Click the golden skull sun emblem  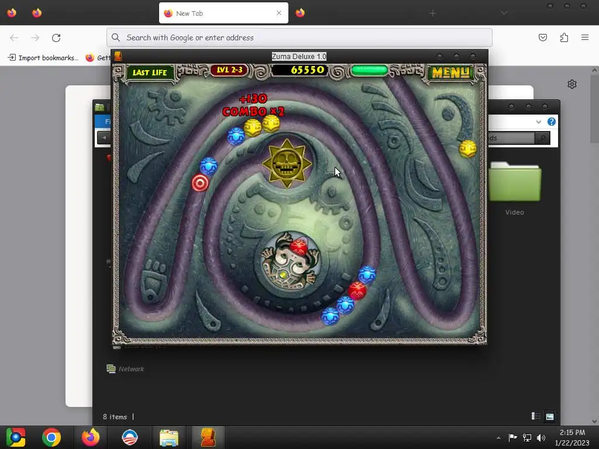coord(287,163)
